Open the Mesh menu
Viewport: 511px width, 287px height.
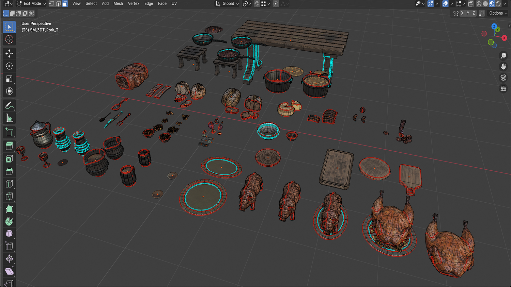(x=118, y=4)
